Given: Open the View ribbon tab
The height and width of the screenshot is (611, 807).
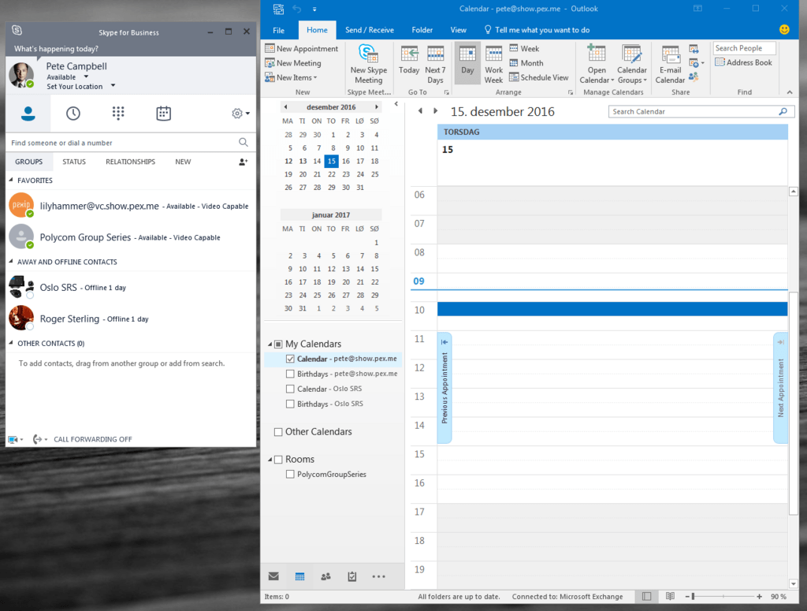Looking at the screenshot, I should tap(458, 30).
